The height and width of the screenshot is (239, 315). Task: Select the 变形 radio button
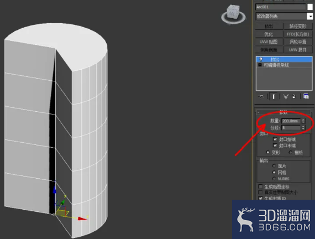point(267,152)
